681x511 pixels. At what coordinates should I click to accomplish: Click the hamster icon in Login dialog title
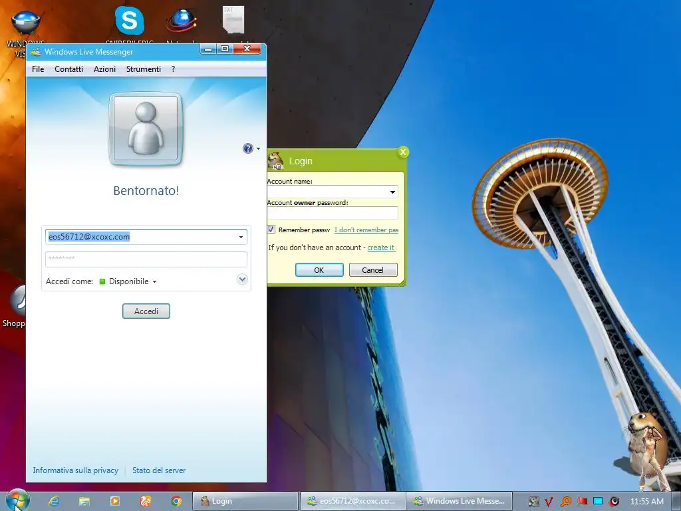[x=275, y=160]
